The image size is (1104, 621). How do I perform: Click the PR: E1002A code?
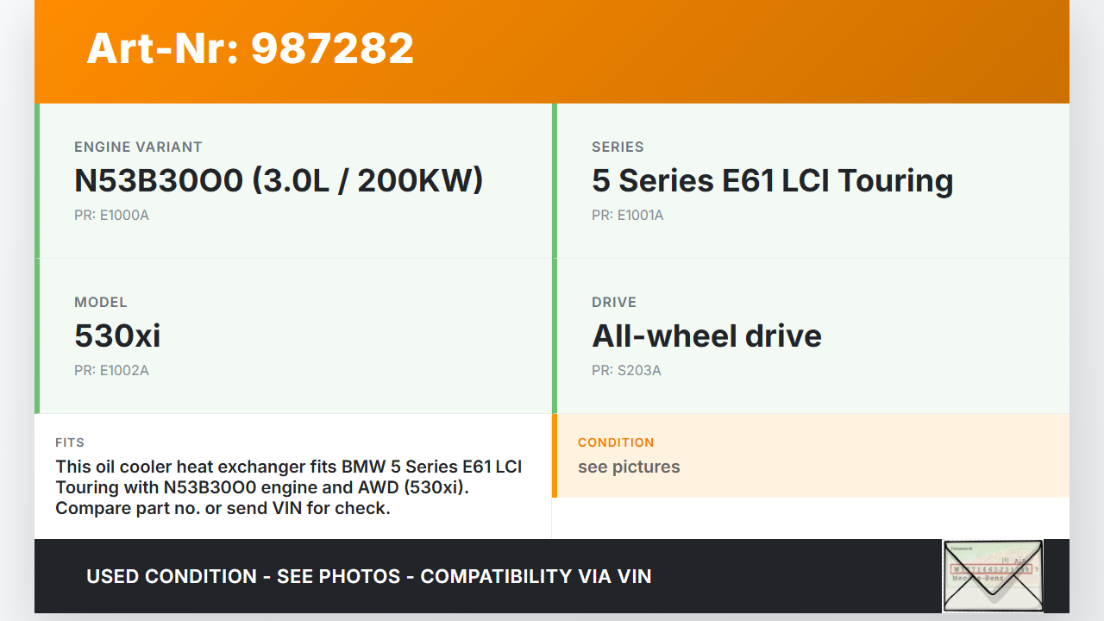tap(111, 370)
